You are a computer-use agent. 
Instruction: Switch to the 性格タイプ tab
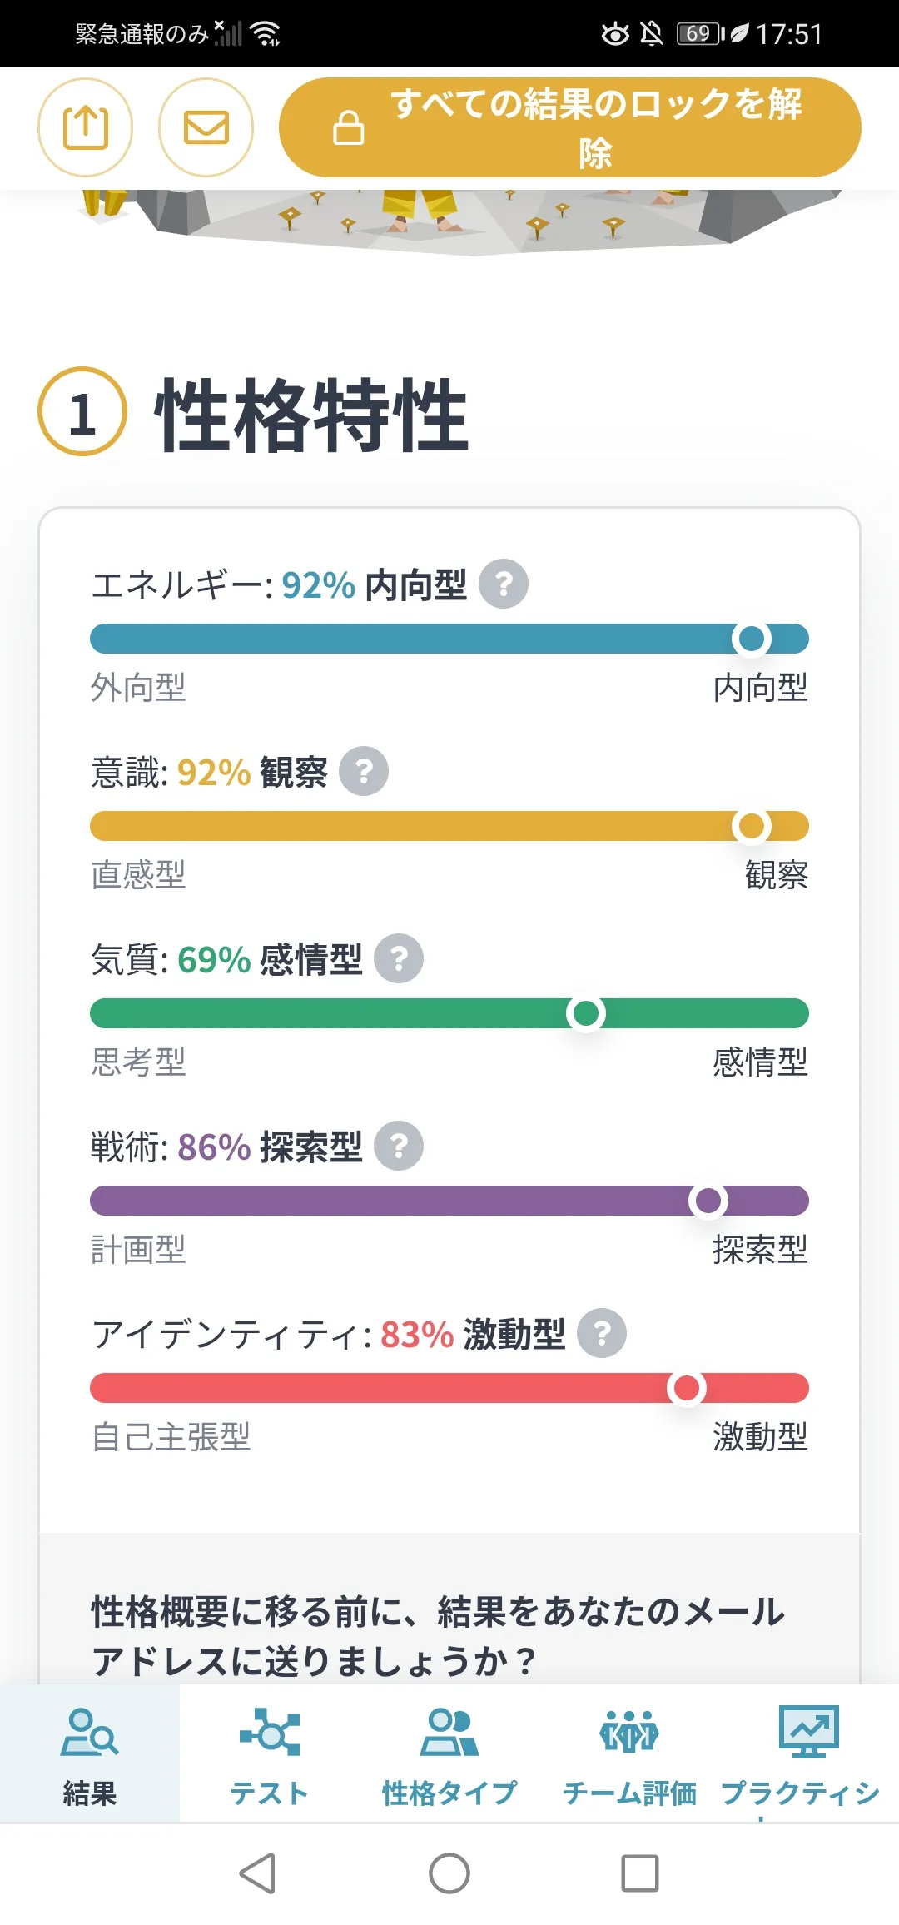pos(449,1755)
